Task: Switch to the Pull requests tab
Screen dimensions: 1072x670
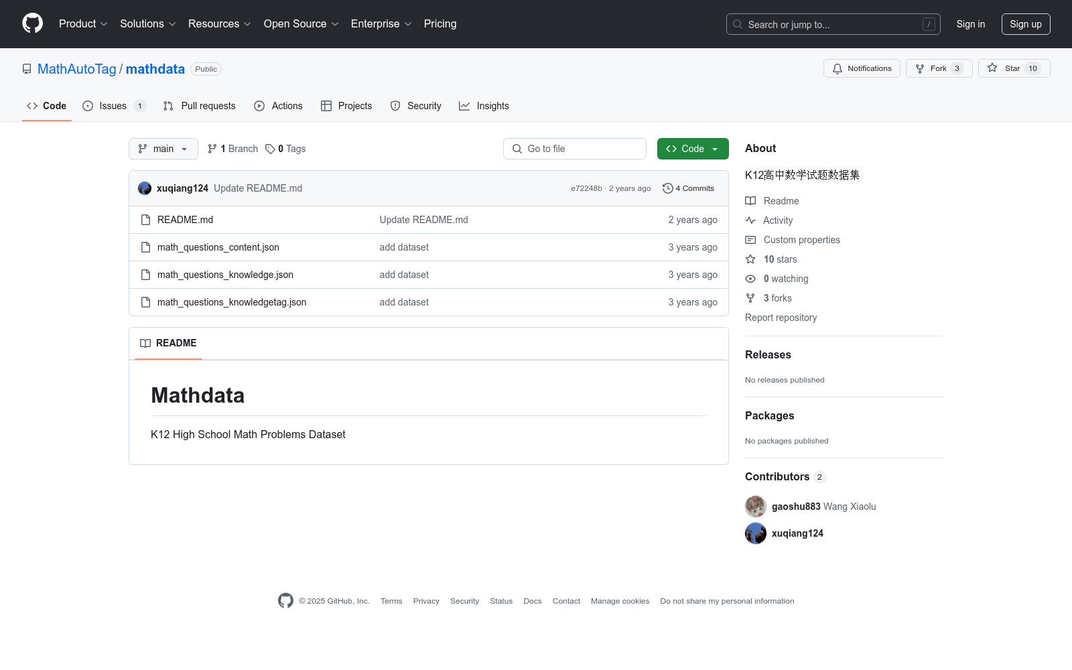Action: (200, 106)
